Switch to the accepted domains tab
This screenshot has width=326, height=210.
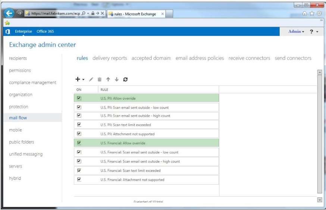tap(151, 58)
